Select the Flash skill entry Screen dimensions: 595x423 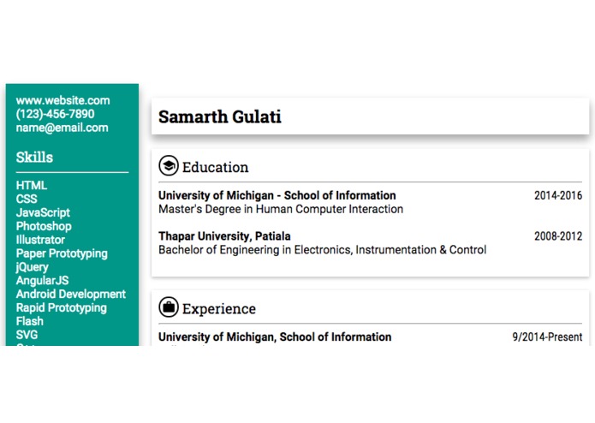click(x=30, y=322)
